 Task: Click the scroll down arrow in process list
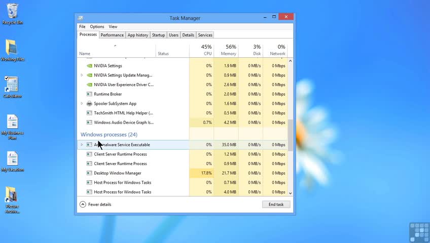click(x=290, y=193)
